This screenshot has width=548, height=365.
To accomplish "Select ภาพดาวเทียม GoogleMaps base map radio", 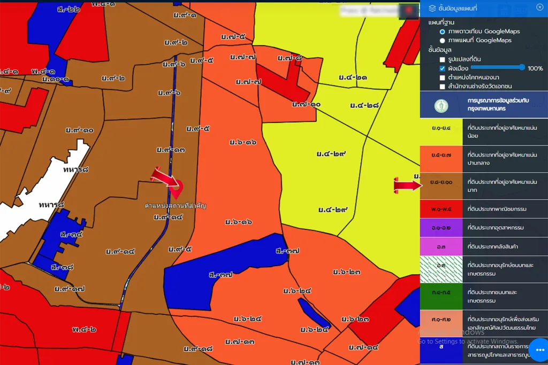I will click(442, 32).
